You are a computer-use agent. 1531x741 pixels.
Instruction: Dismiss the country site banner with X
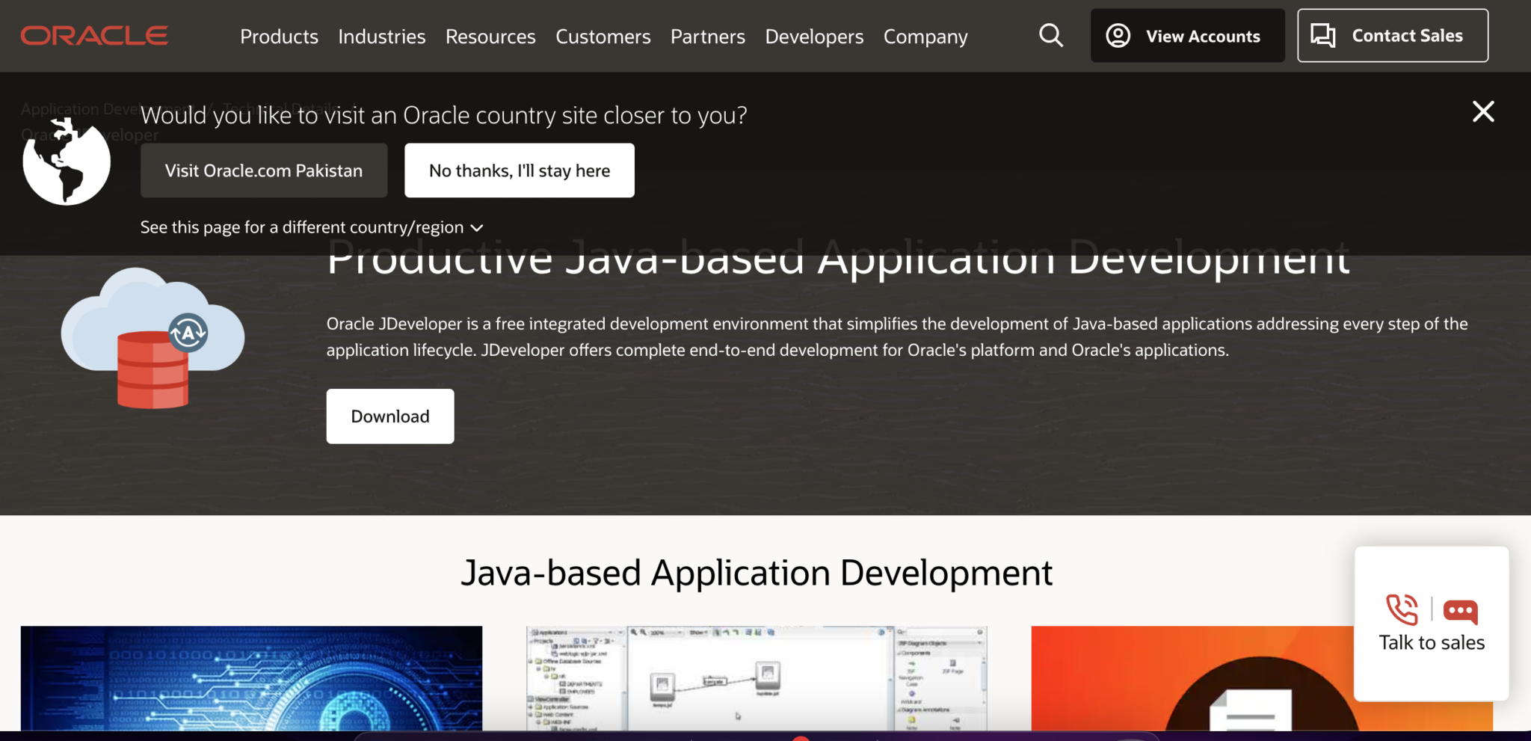[x=1483, y=111]
